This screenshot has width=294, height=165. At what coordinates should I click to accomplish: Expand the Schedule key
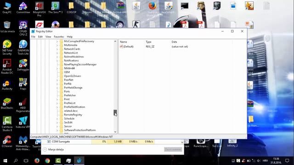(57, 119)
